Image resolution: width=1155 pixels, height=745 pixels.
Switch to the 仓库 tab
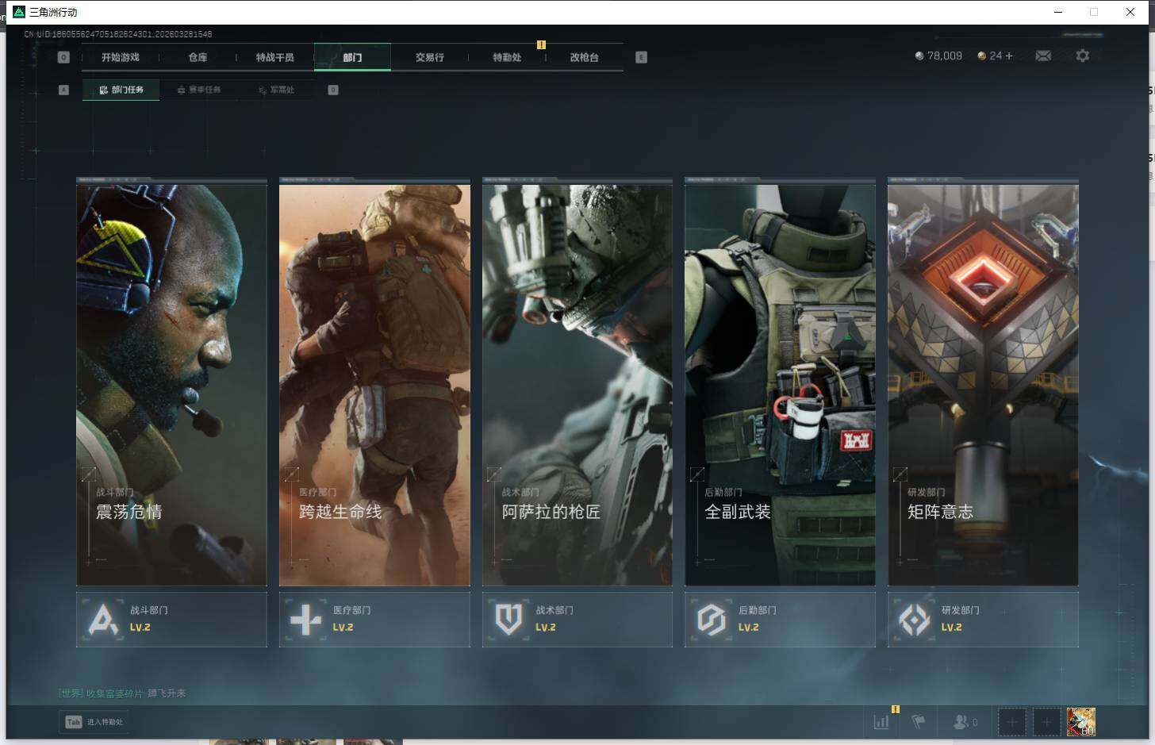[x=198, y=57]
